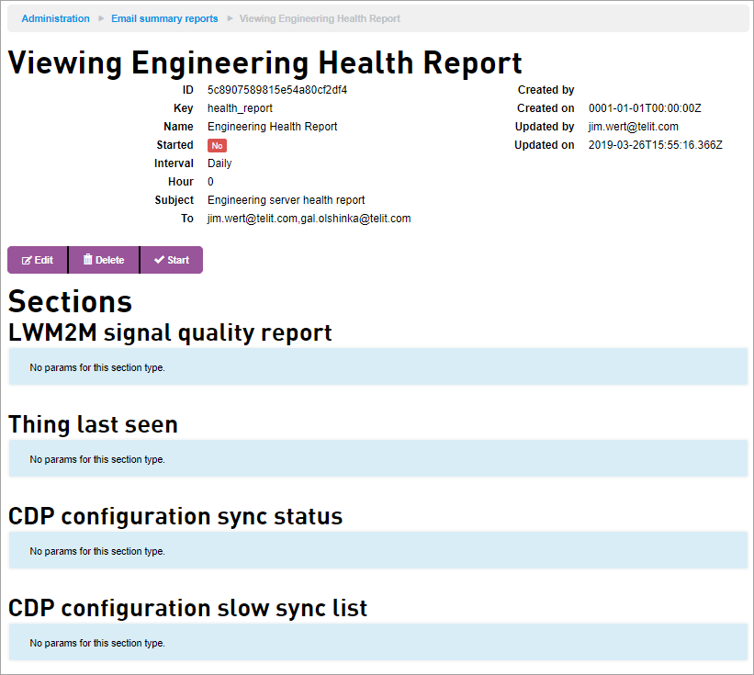Click the Subject field label

174,200
